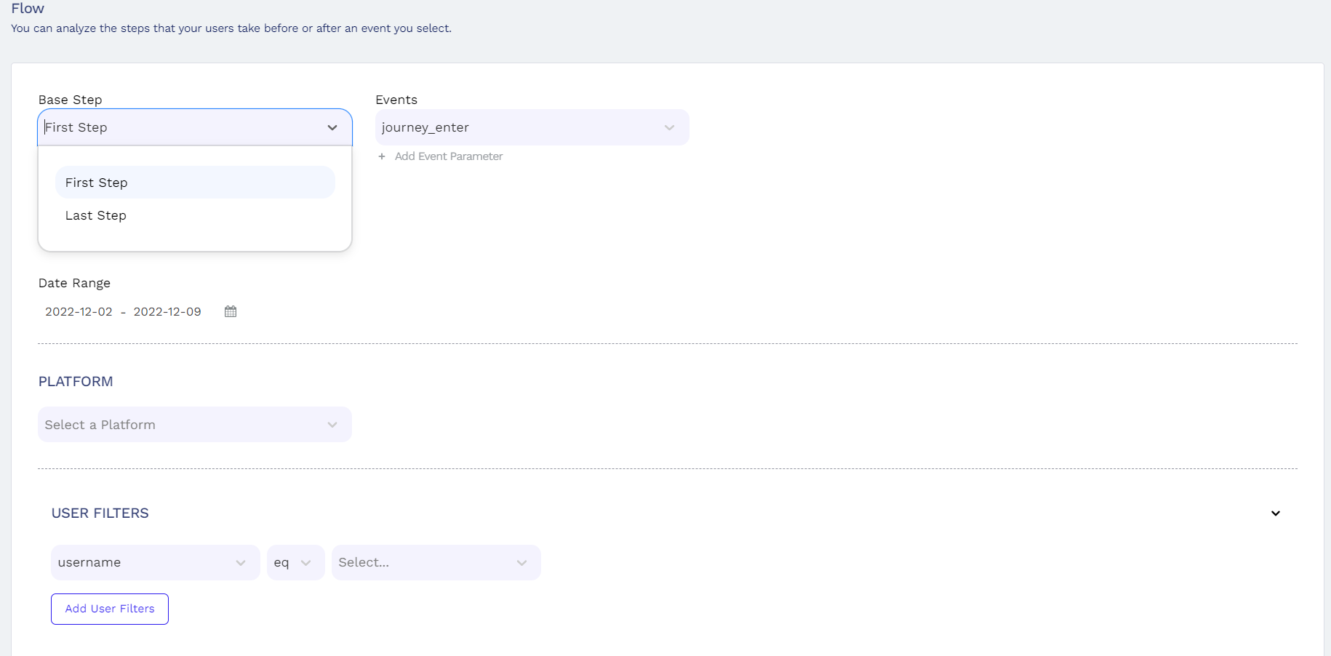This screenshot has width=1331, height=656.
Task: Collapse the Base Step dropdown chevron
Action: pyautogui.click(x=332, y=127)
